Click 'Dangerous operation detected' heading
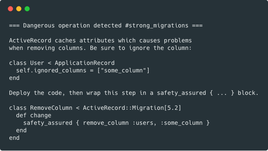This screenshot has height=151, width=268. click(72, 25)
